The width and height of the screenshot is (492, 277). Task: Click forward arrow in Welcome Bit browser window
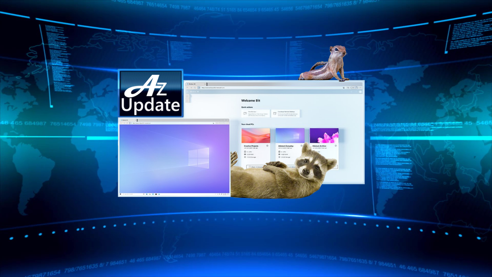pos(191,88)
